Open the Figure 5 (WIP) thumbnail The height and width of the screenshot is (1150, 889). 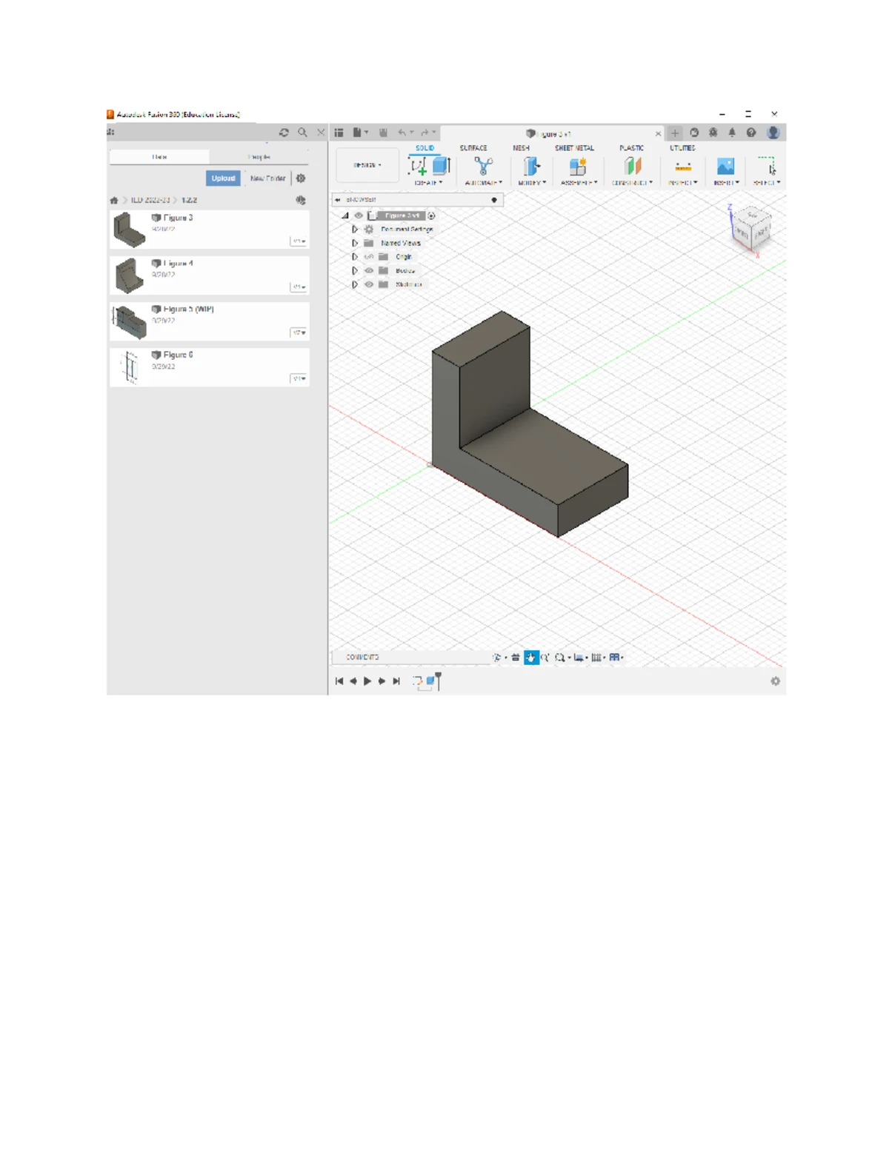pyautogui.click(x=130, y=321)
